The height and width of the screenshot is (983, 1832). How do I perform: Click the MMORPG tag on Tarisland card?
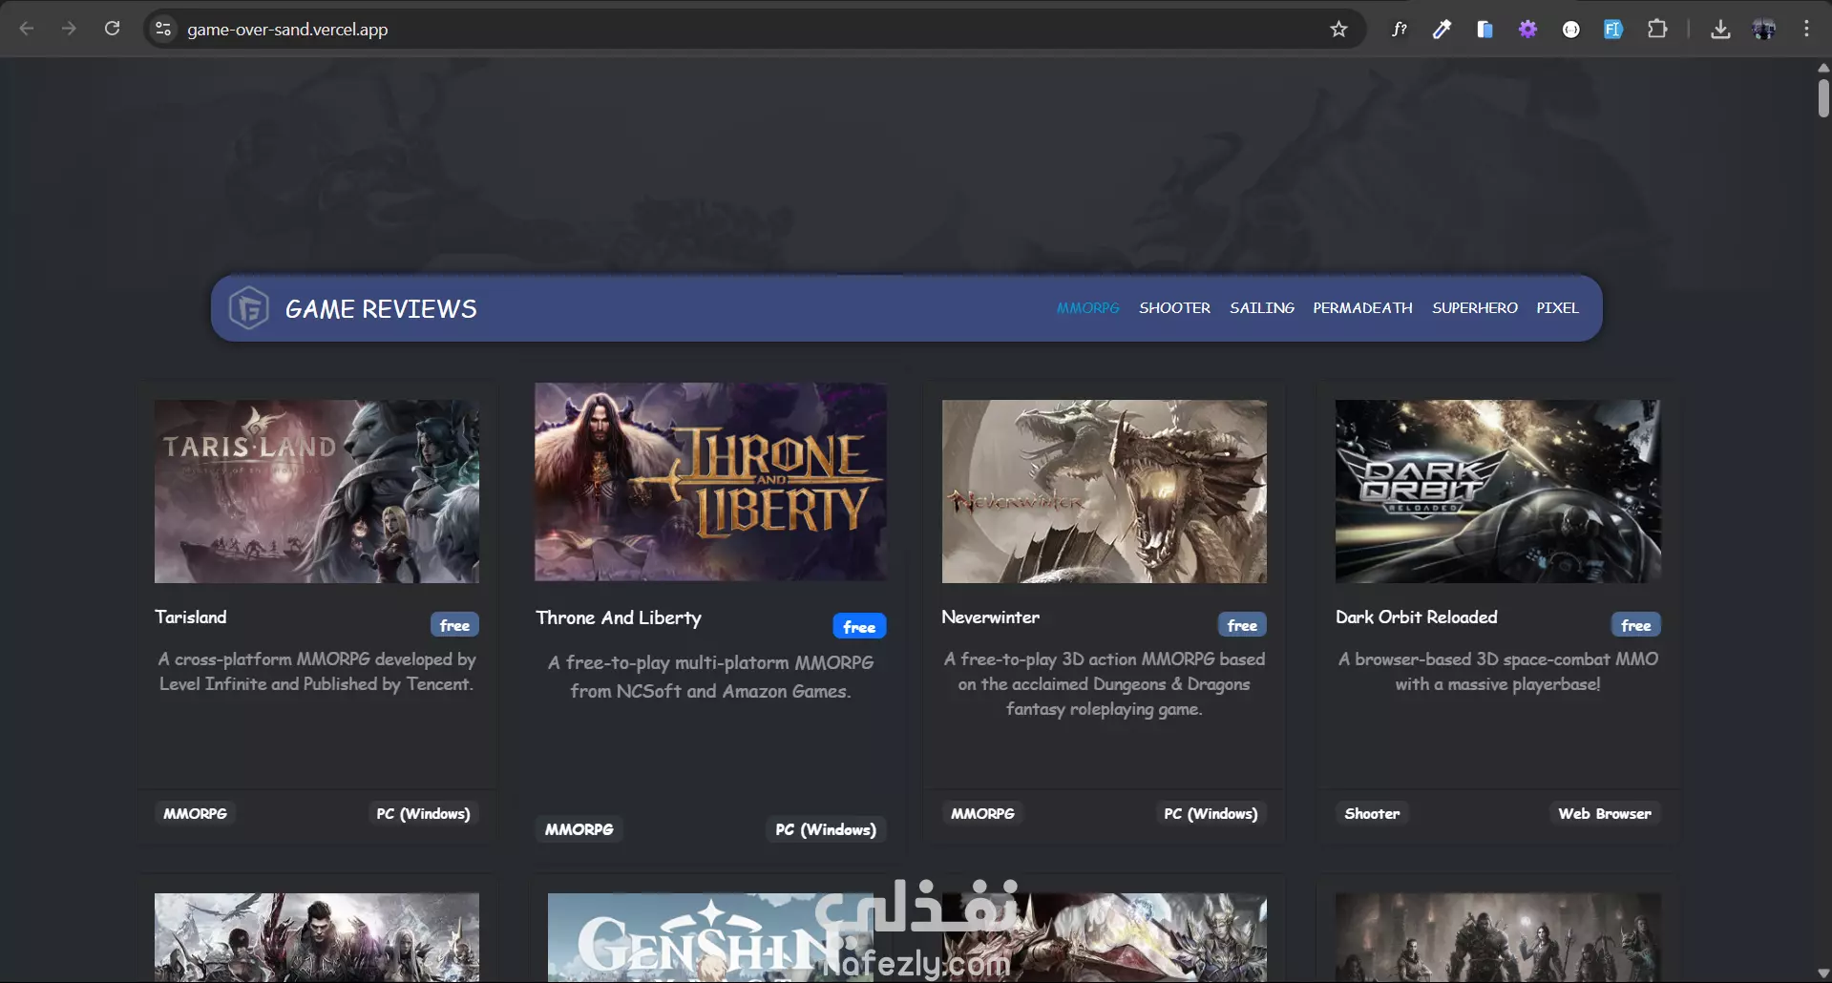point(195,813)
